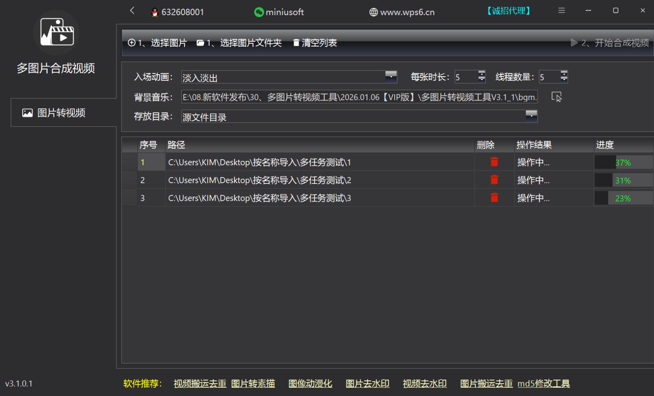Choose 选择图片文件夹 to add folder

tap(239, 43)
